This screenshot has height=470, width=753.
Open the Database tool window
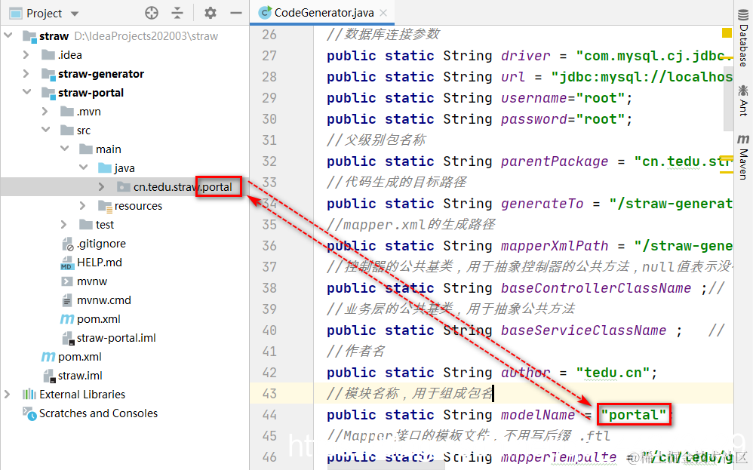743,38
